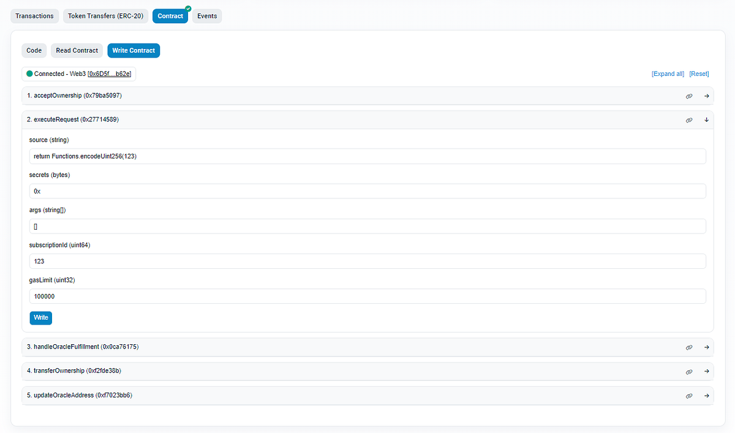
Task: Expand the updateOracleAddress method row
Action: point(706,396)
